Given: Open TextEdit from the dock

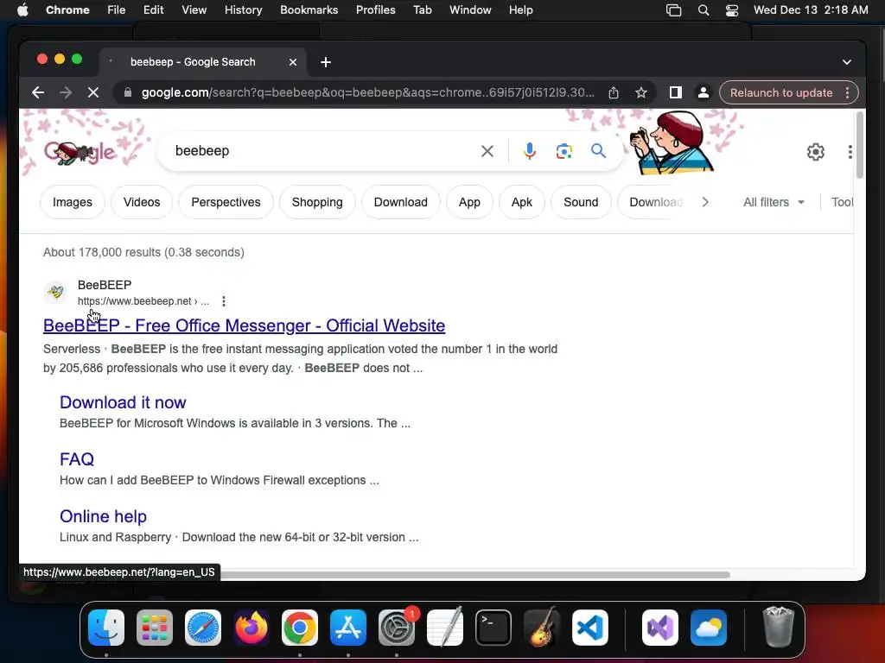Looking at the screenshot, I should [x=445, y=628].
